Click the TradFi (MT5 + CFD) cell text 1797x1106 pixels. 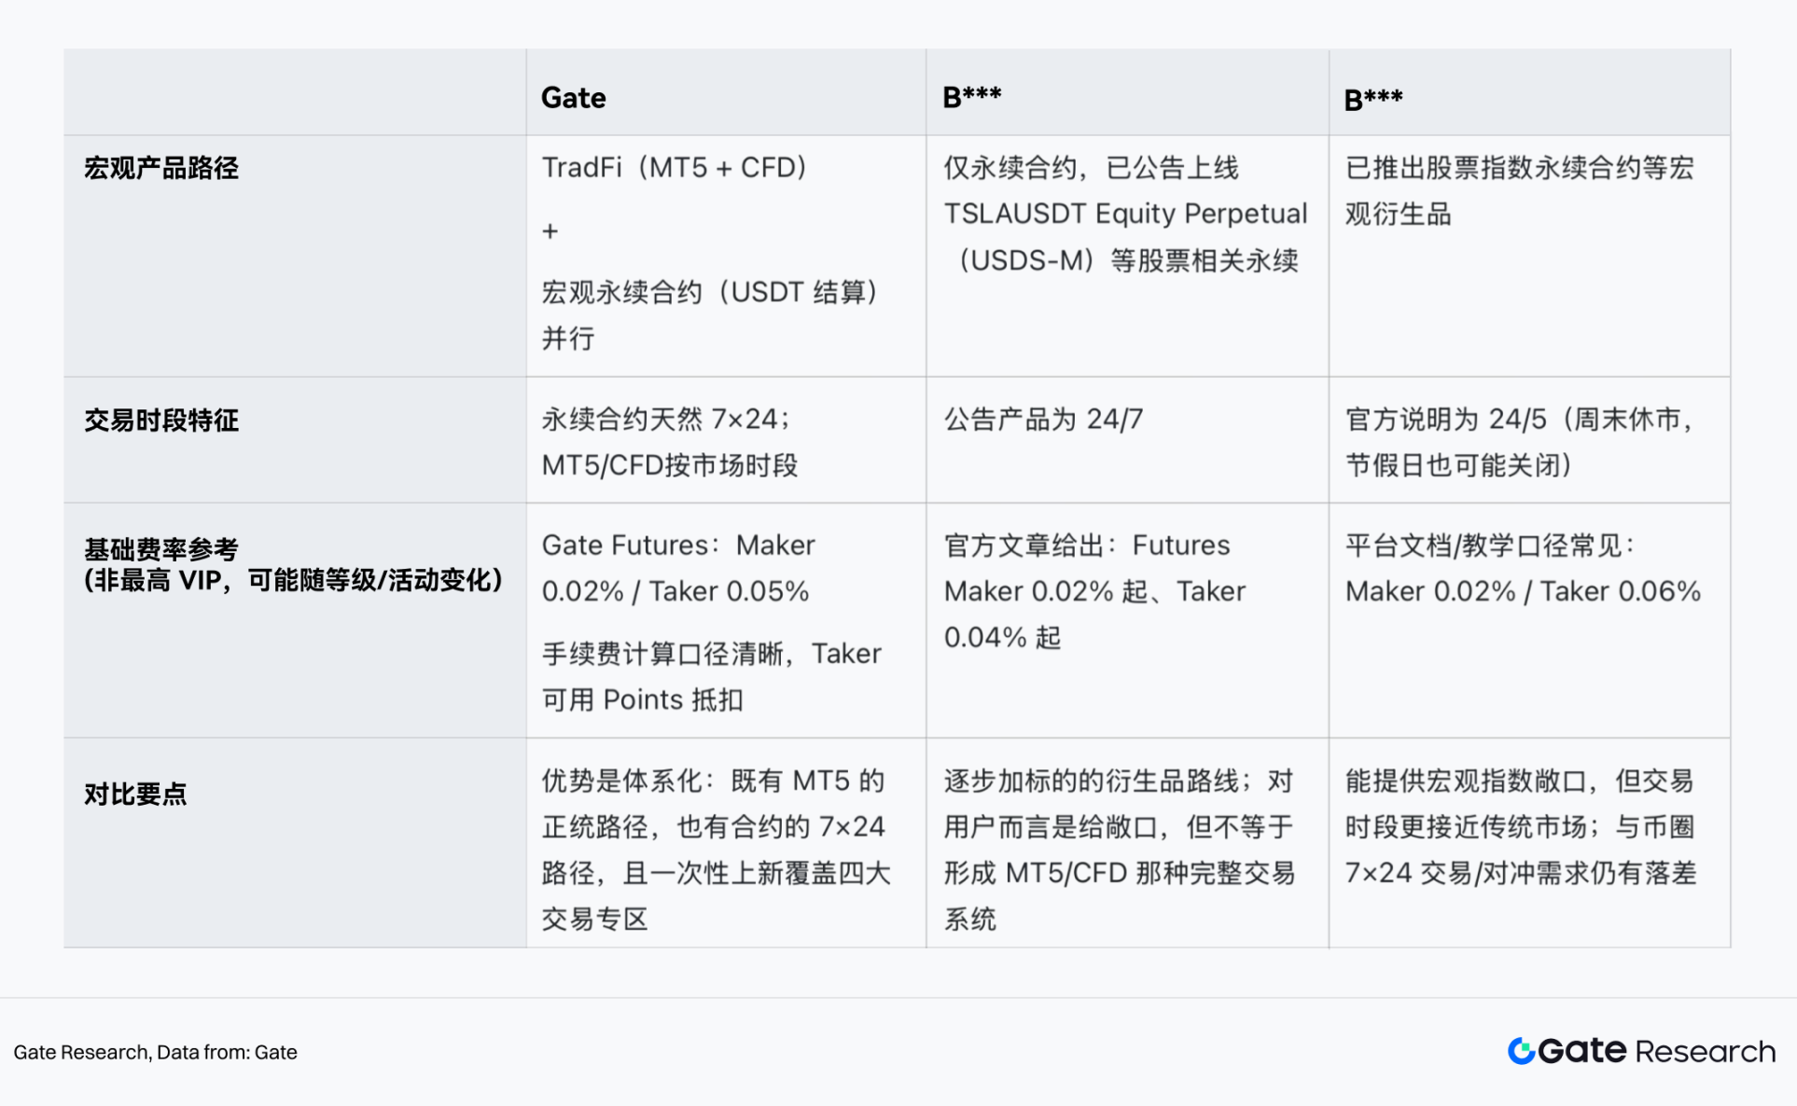(674, 168)
